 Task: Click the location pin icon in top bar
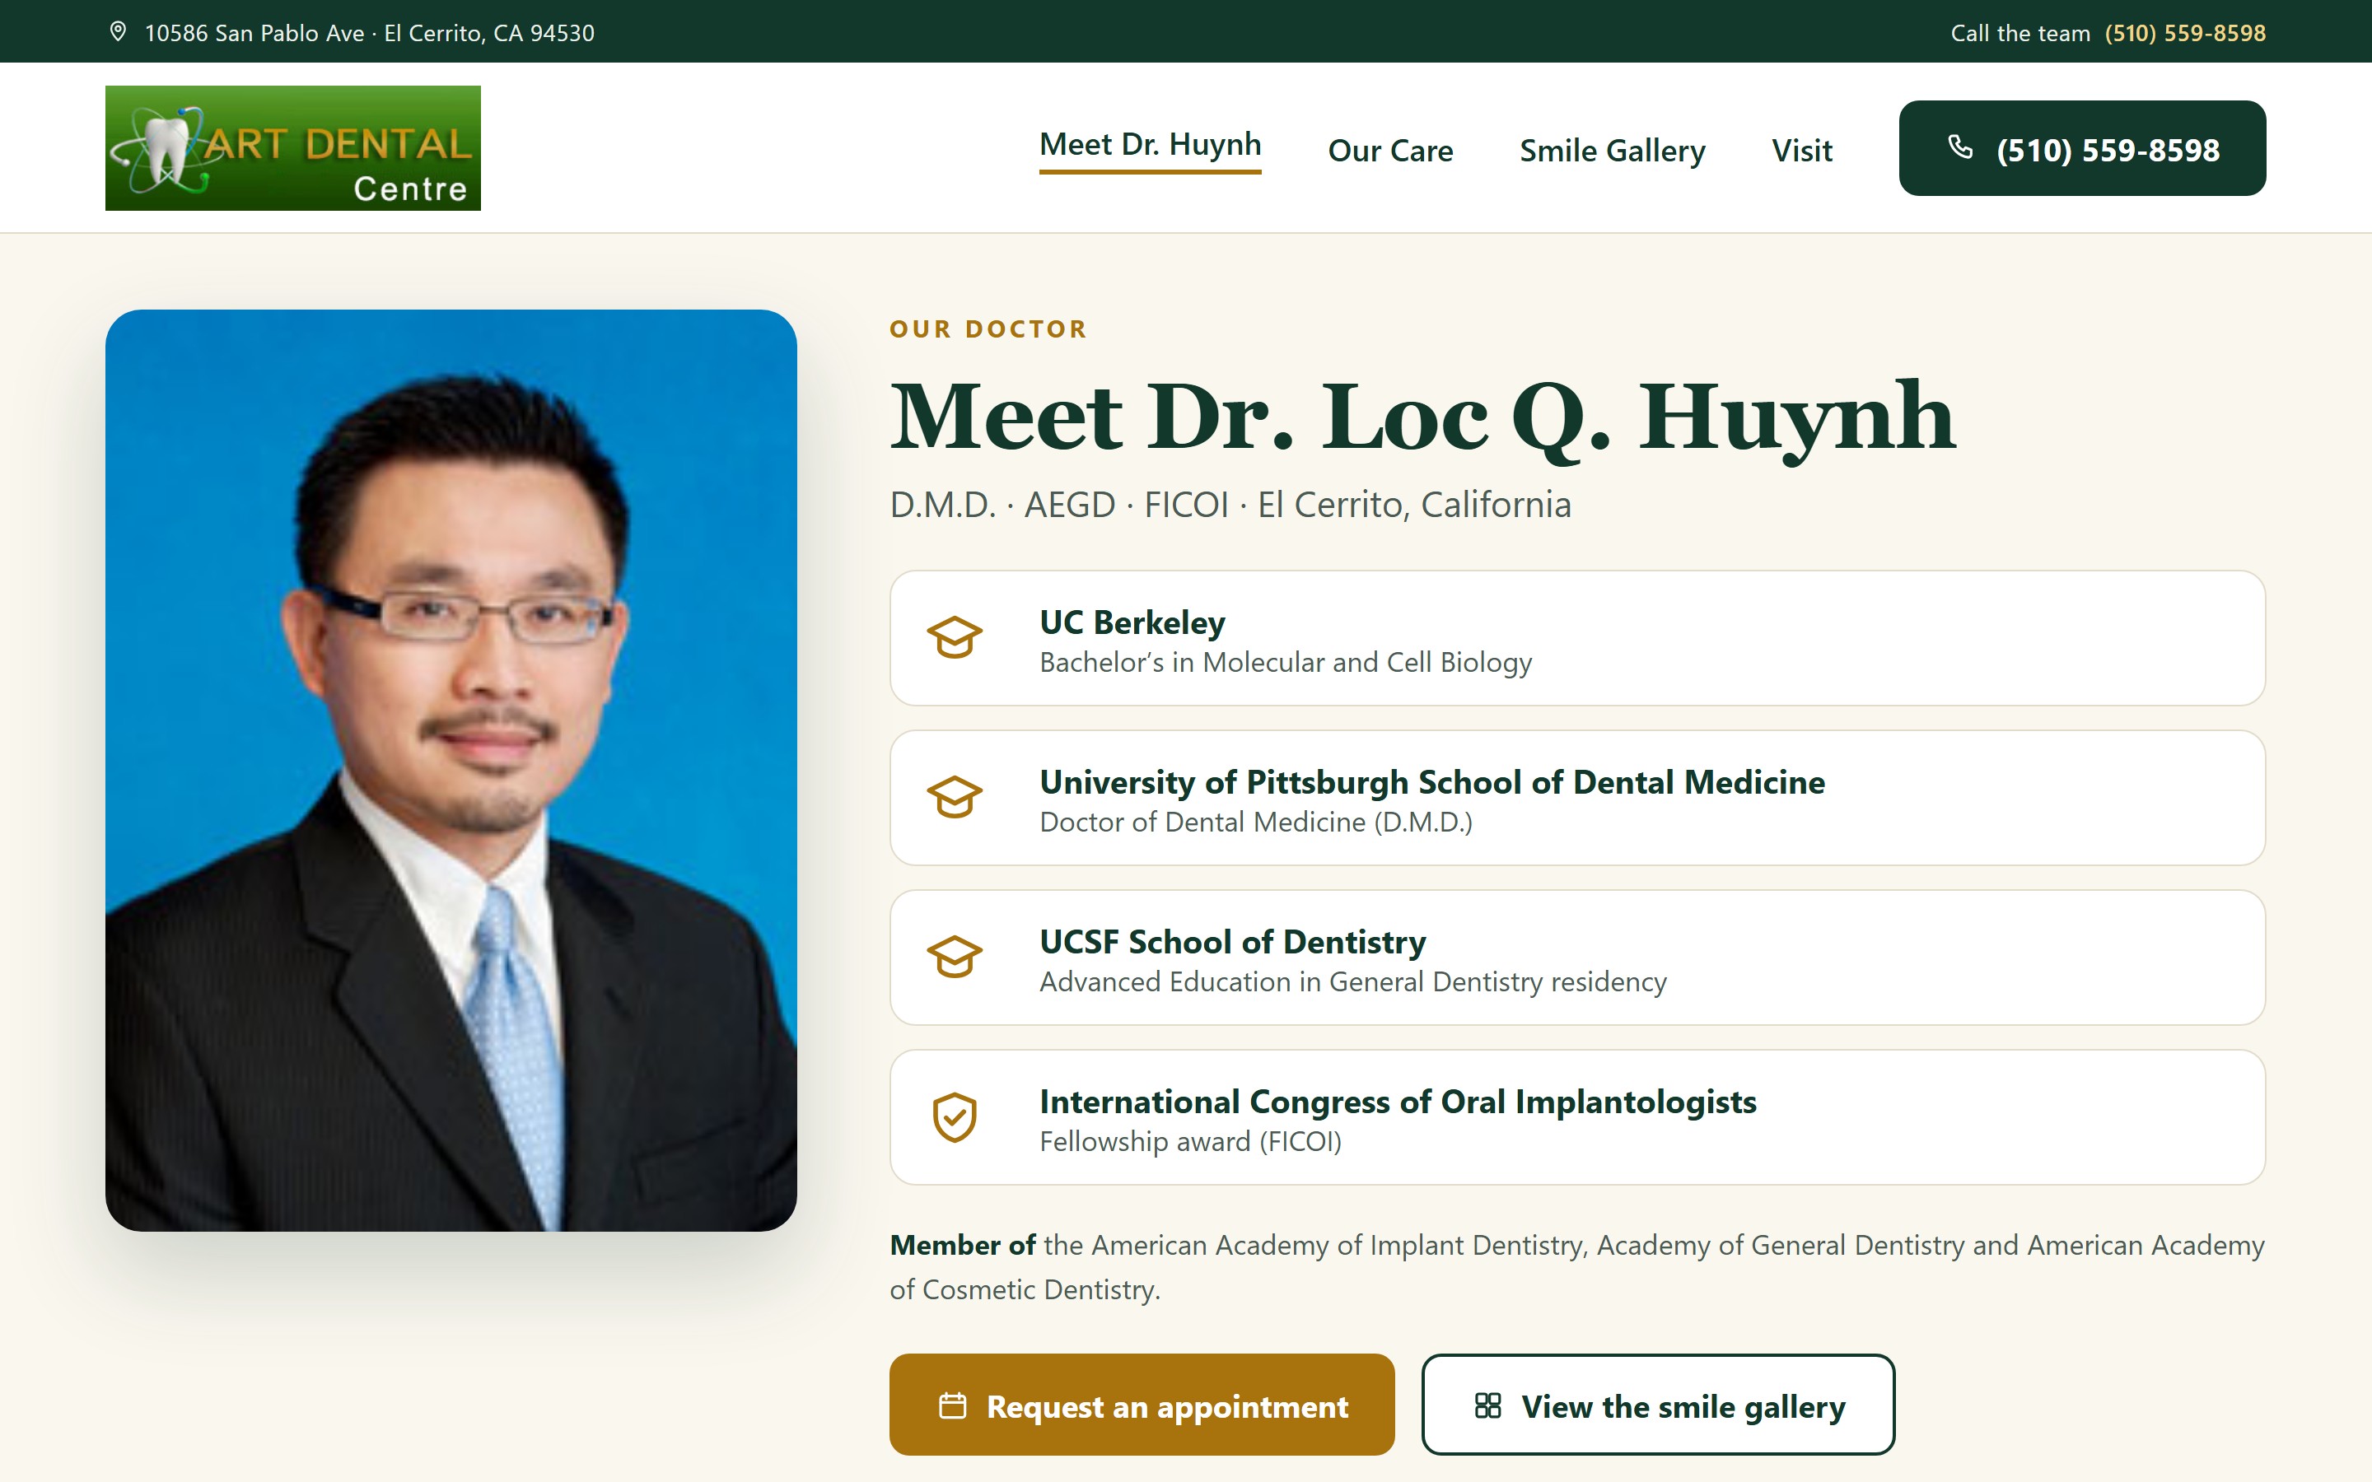118,31
